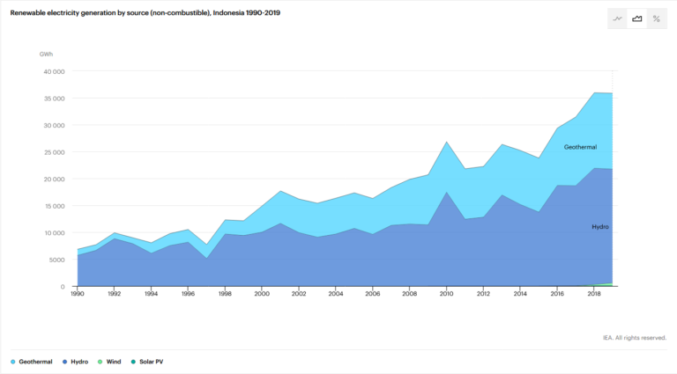The image size is (677, 374).
Task: Click the 2018 tick on the x-axis
Action: pyautogui.click(x=594, y=295)
